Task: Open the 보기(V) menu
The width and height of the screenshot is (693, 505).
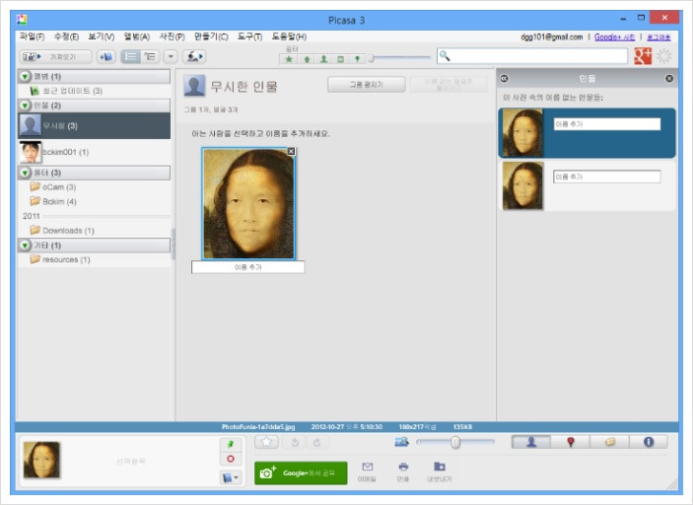Action: 102,36
